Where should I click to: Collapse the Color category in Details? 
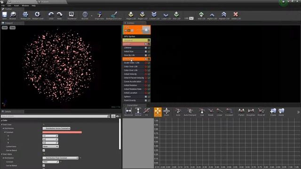pyautogui.click(x=1, y=121)
